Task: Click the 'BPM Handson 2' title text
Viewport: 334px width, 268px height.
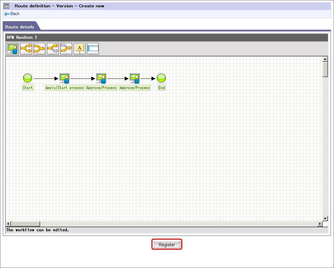Action: pyautogui.click(x=22, y=37)
